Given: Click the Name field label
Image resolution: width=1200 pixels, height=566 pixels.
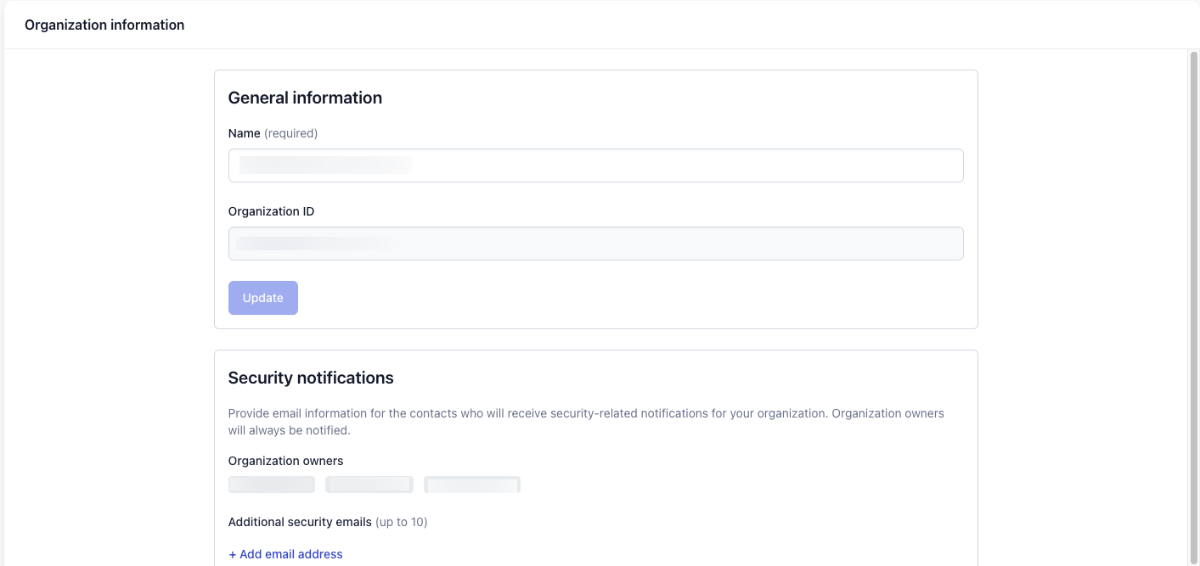Looking at the screenshot, I should (244, 133).
